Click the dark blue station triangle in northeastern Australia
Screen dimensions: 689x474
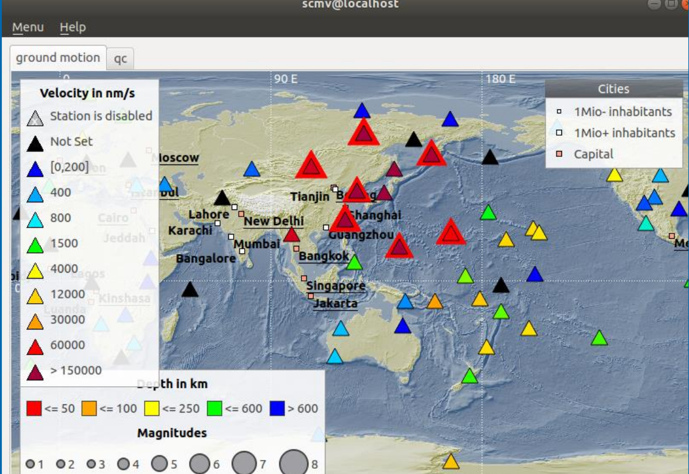(403, 326)
